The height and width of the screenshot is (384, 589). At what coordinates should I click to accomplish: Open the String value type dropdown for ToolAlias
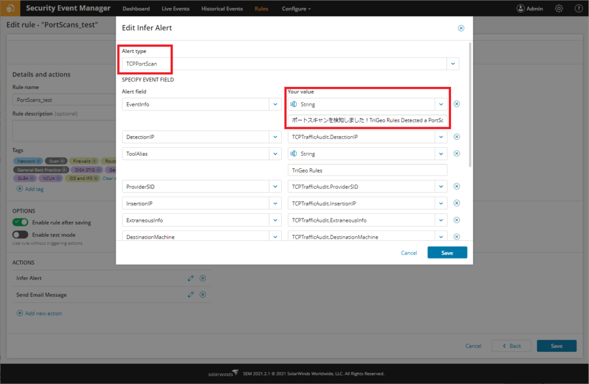(x=441, y=154)
